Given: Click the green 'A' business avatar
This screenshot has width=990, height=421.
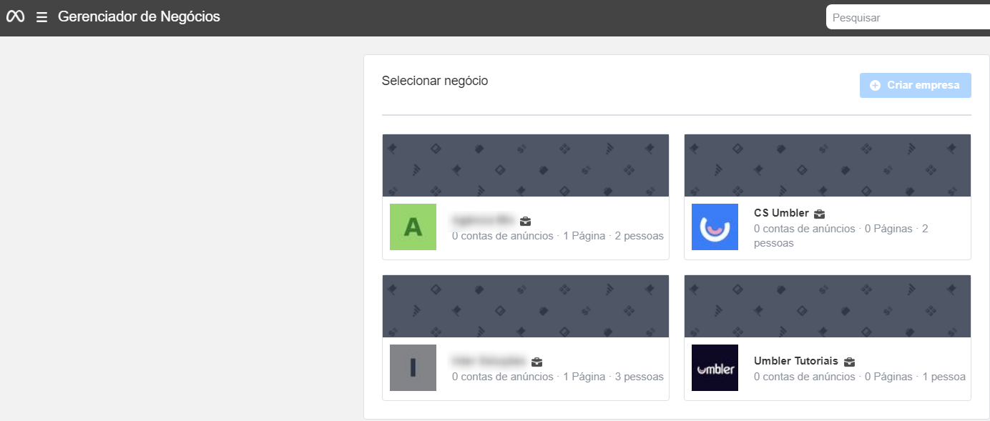Looking at the screenshot, I should (413, 227).
